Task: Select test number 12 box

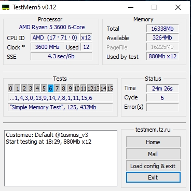Action: click(90, 88)
